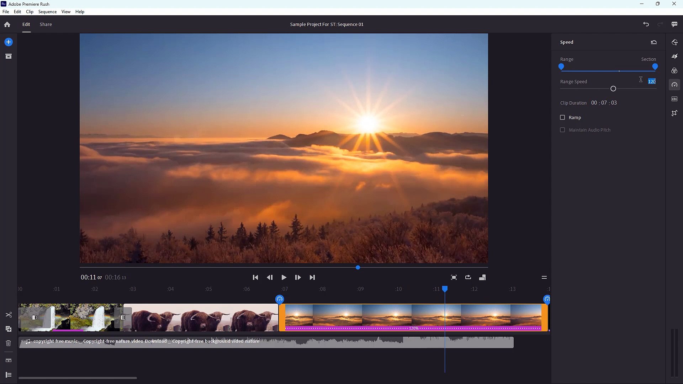Open the Sequence menu
The height and width of the screenshot is (384, 683).
[47, 12]
